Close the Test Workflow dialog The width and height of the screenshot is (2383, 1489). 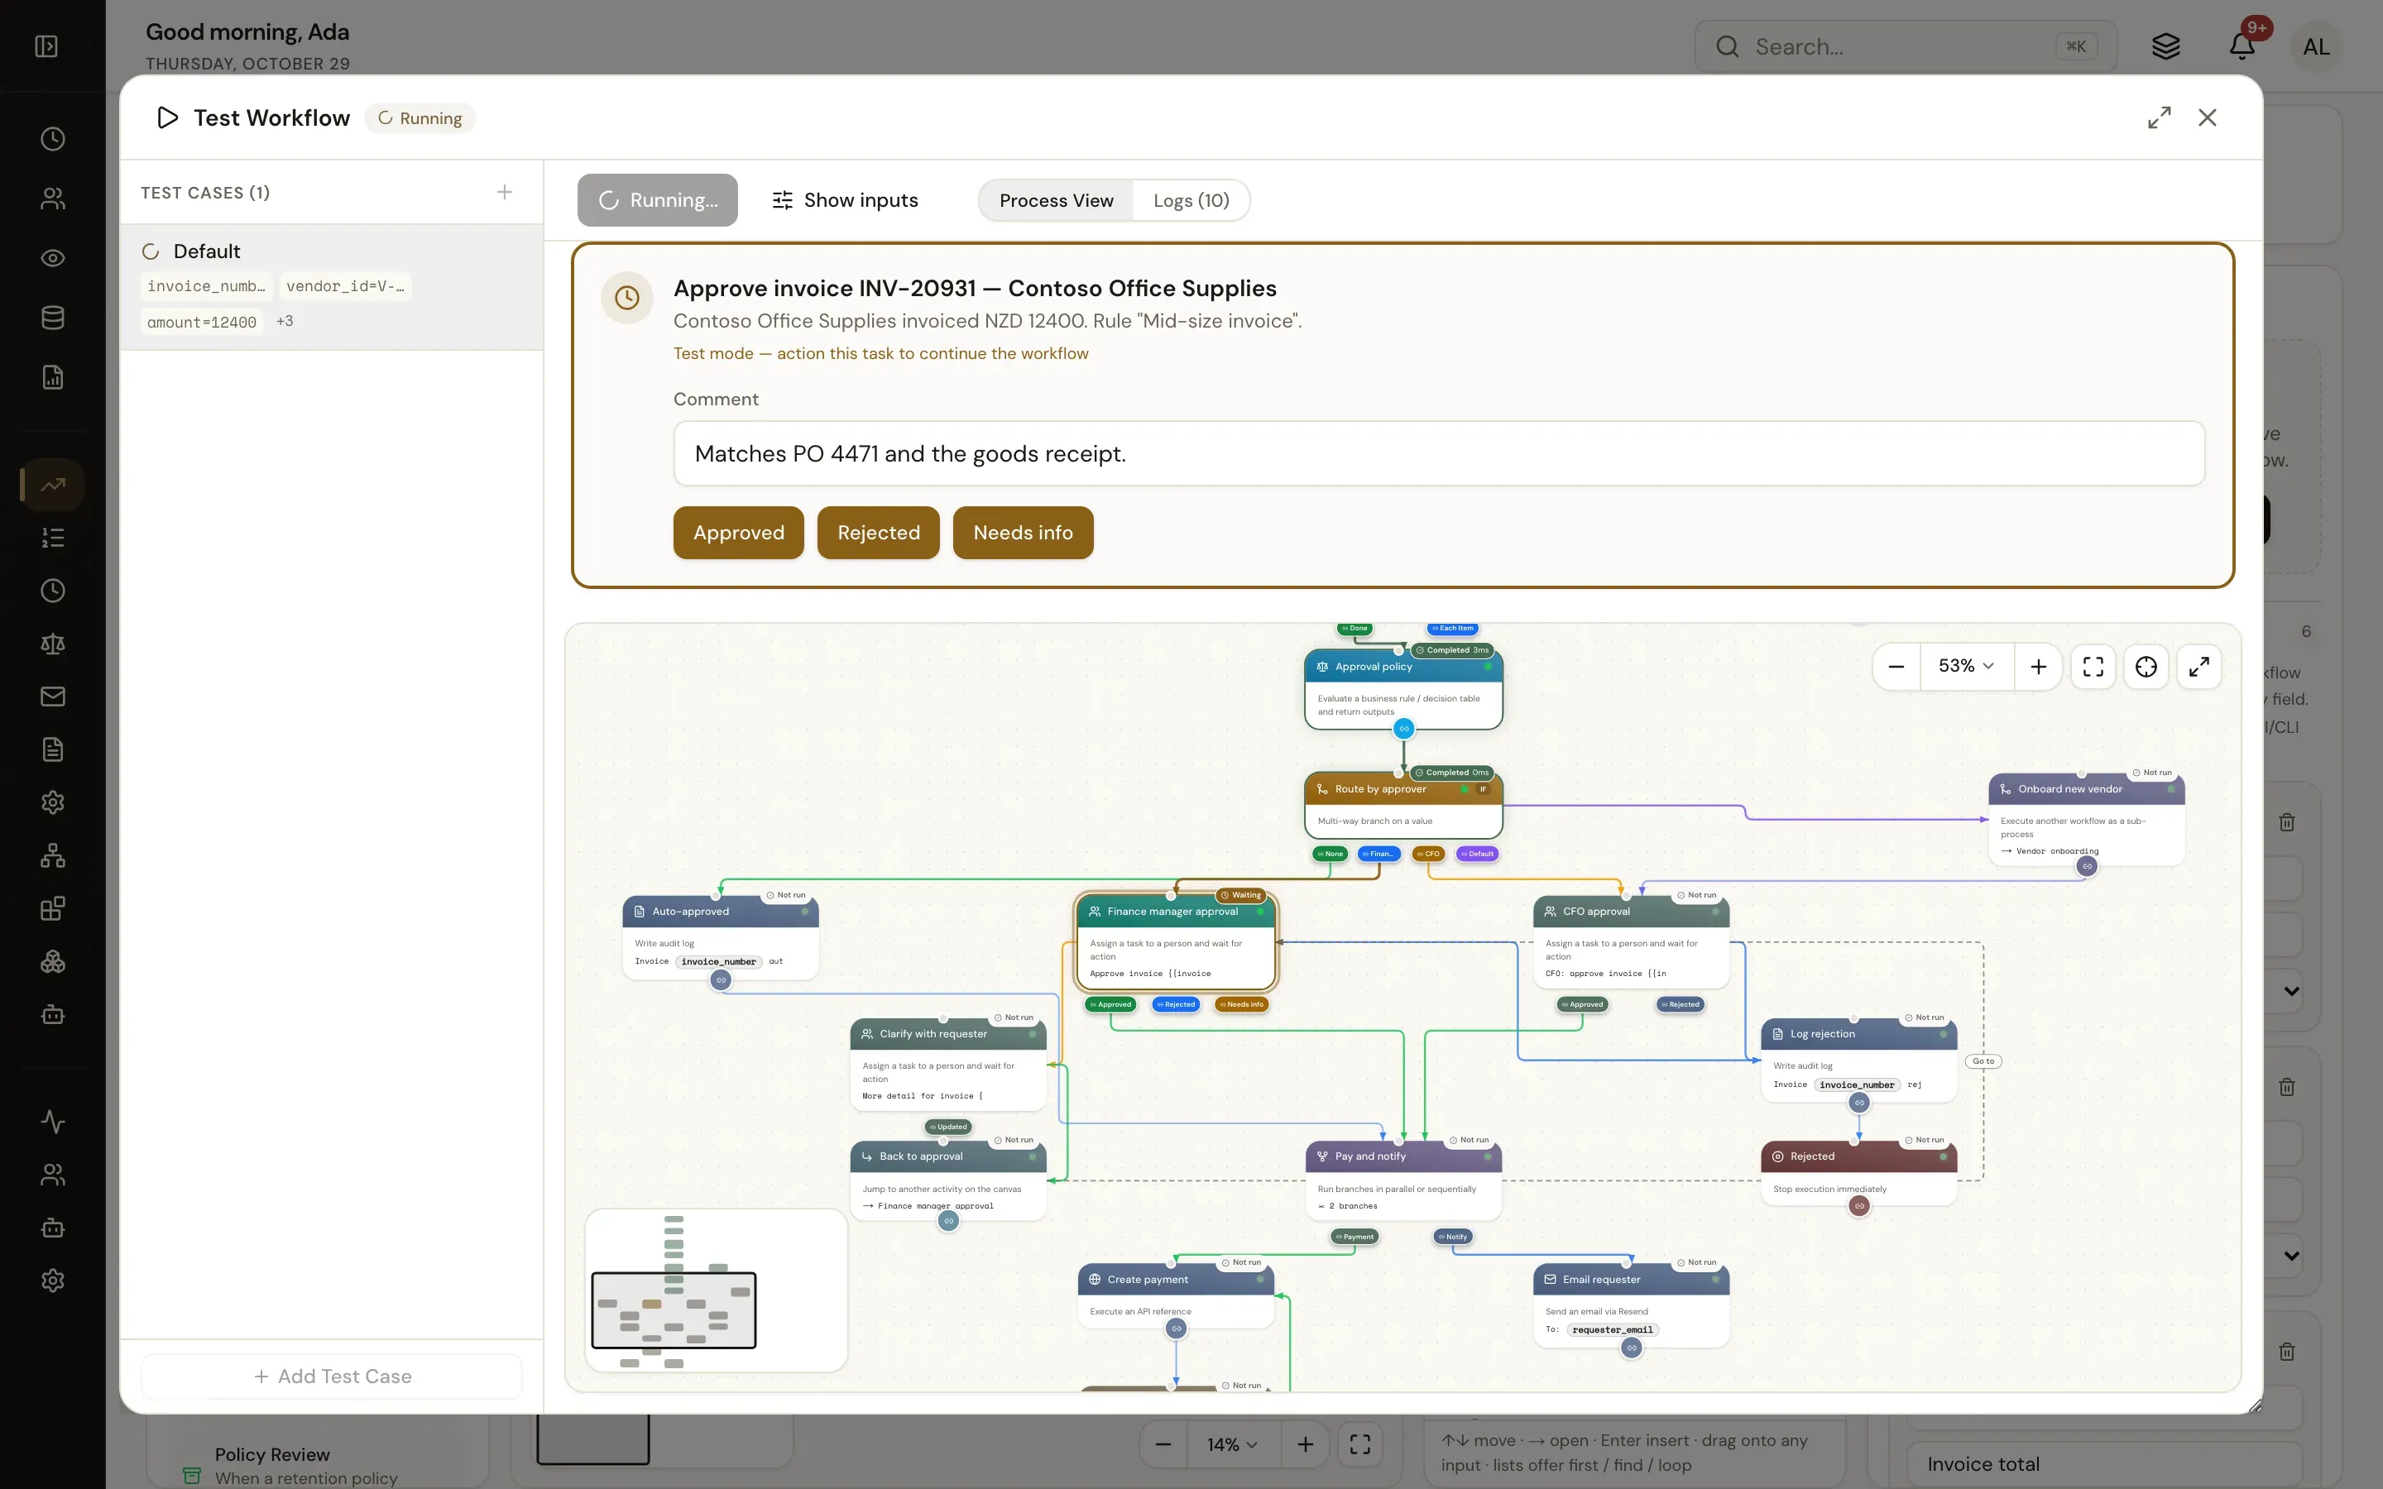(2207, 118)
